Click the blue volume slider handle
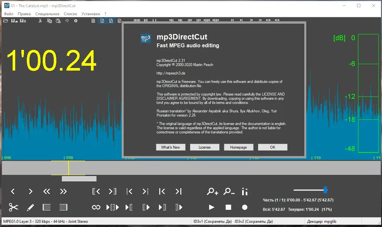Screen dimensions: 382x227 [x=325, y=190]
